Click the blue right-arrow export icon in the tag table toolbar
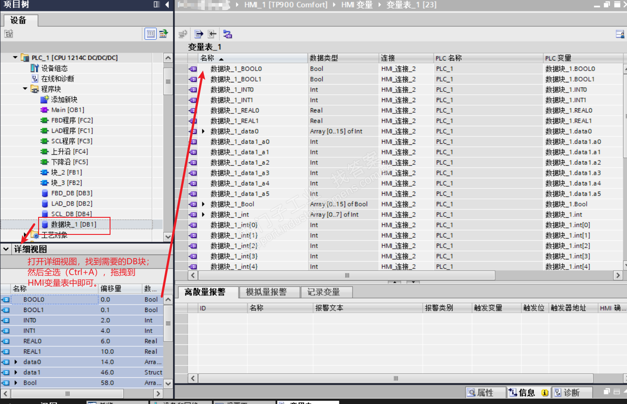This screenshot has height=404, width=627. coord(199,34)
